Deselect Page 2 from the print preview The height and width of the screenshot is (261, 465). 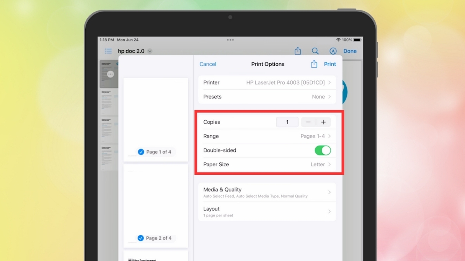click(141, 238)
